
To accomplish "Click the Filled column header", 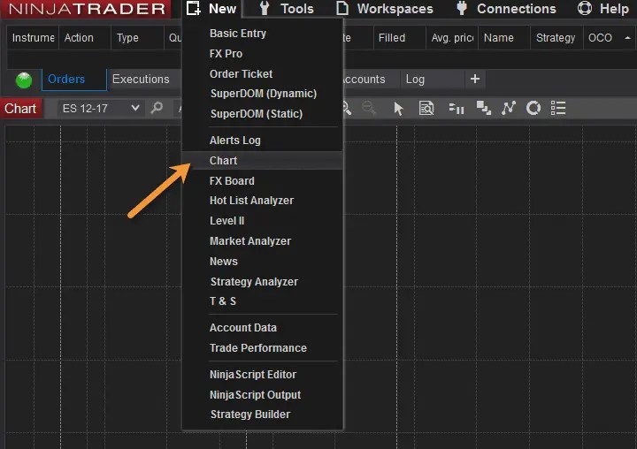I will pyautogui.click(x=399, y=38).
